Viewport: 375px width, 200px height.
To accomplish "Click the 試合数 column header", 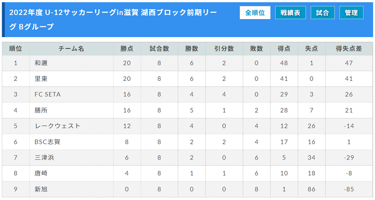I will (x=159, y=49).
